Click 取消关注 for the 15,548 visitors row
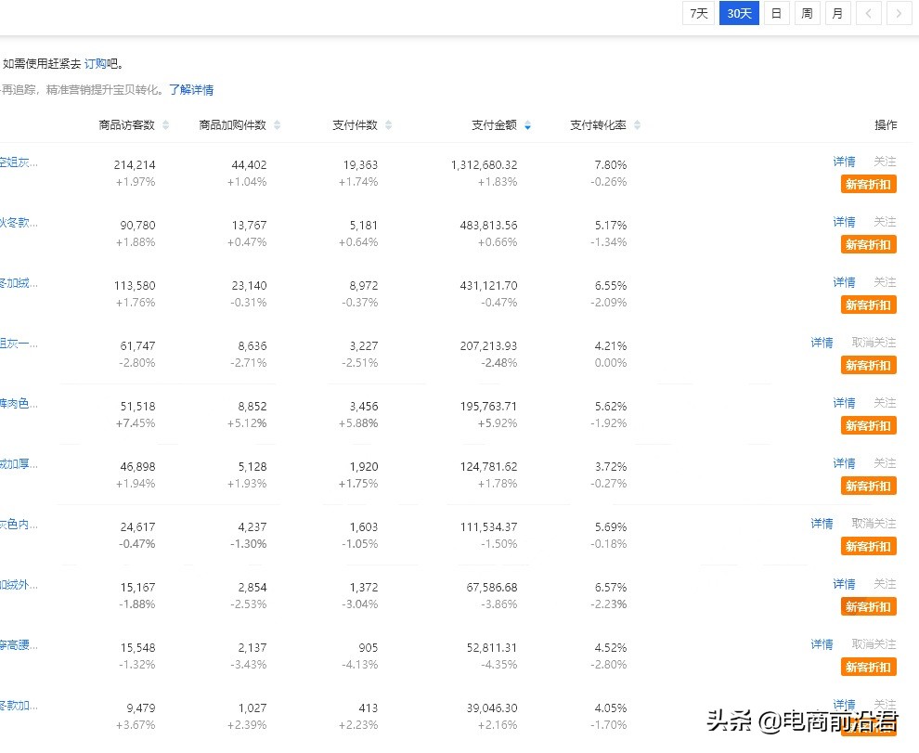The width and height of the screenshot is (919, 753). [874, 644]
